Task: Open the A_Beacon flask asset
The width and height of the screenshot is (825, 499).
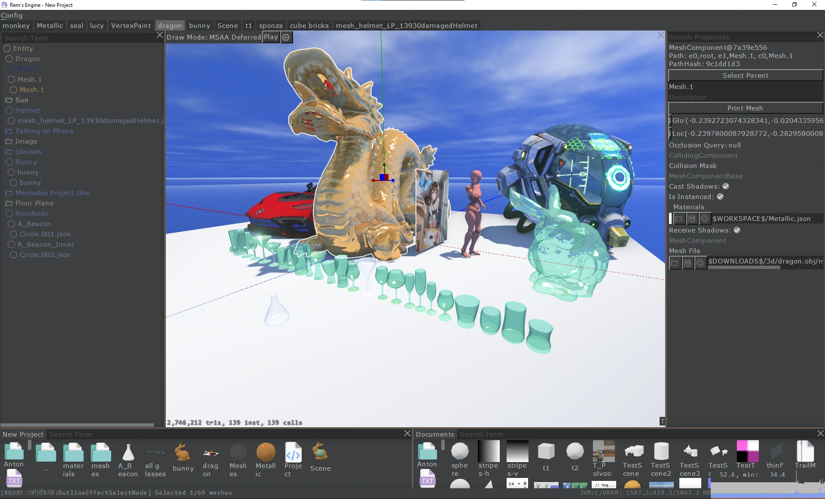Action: tap(128, 453)
